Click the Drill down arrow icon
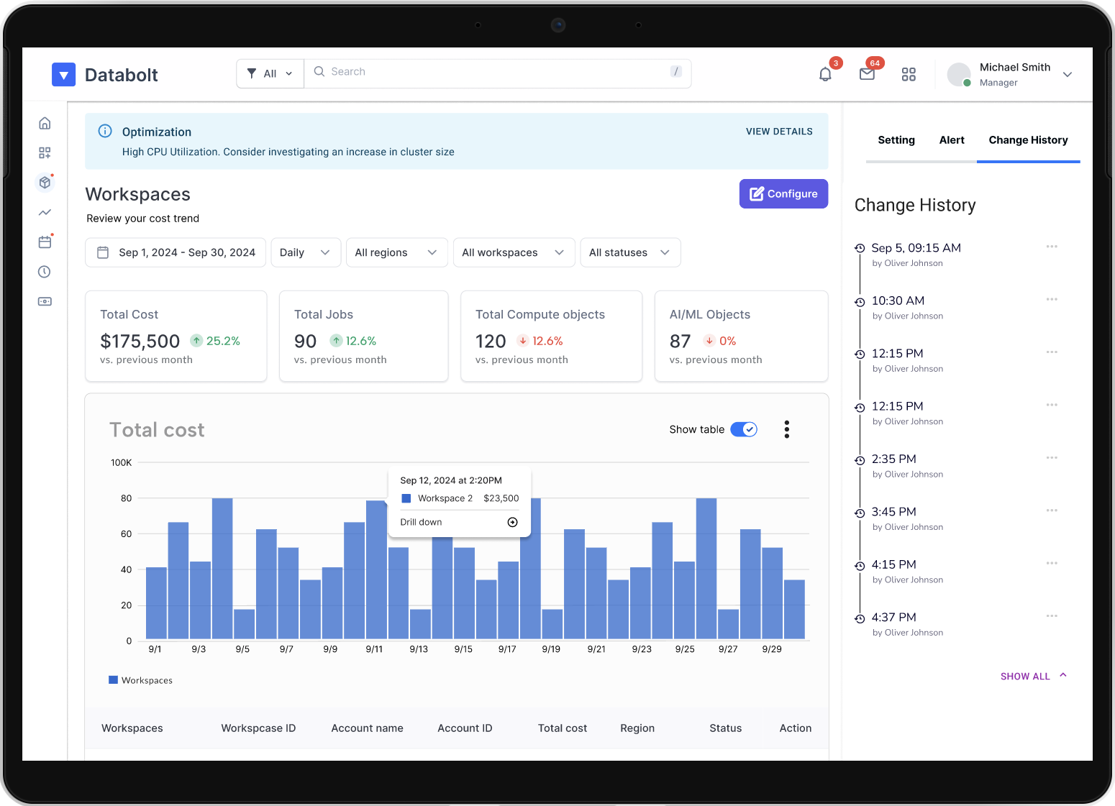 click(x=512, y=522)
